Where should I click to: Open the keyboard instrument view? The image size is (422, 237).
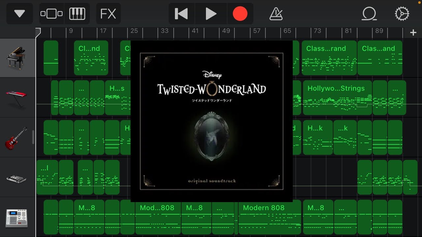pos(77,14)
